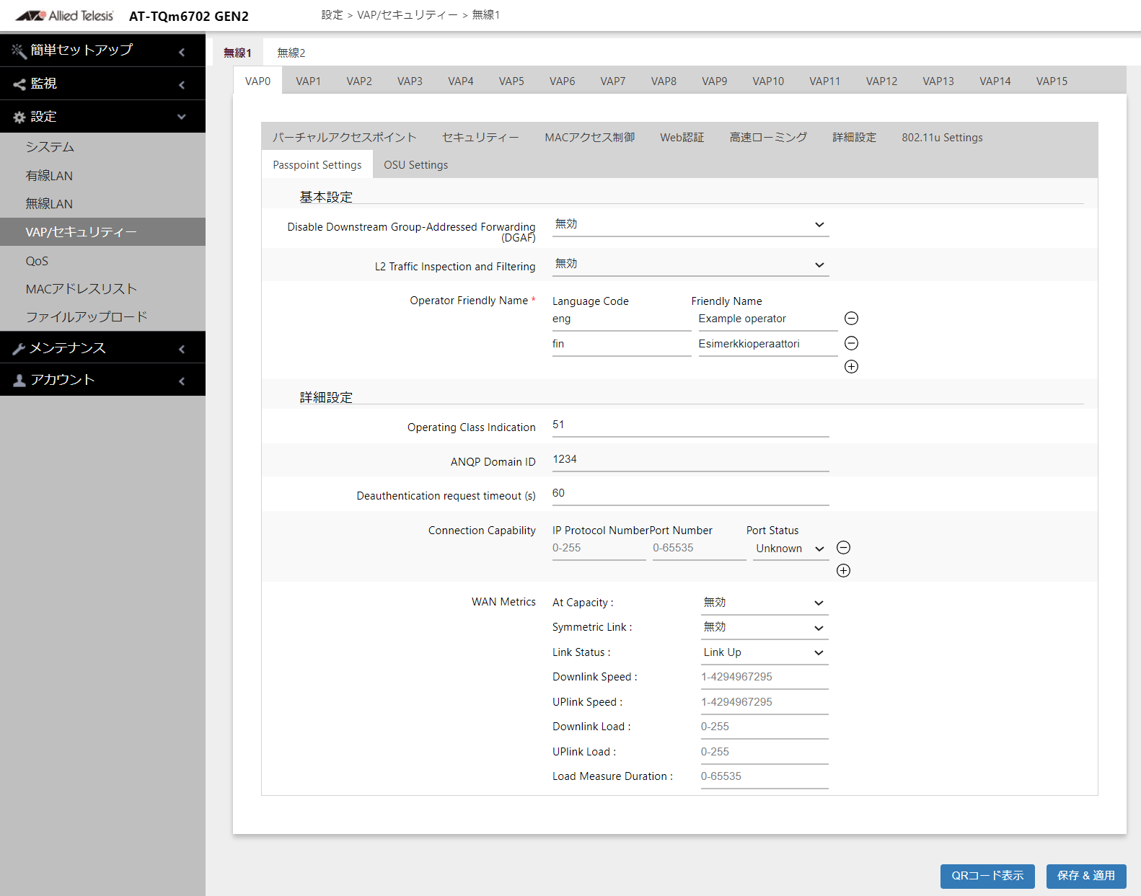Screen dimensions: 1141x896
Task: Open the VAP/セキュリティー page in the sidebar
Action: tap(102, 232)
